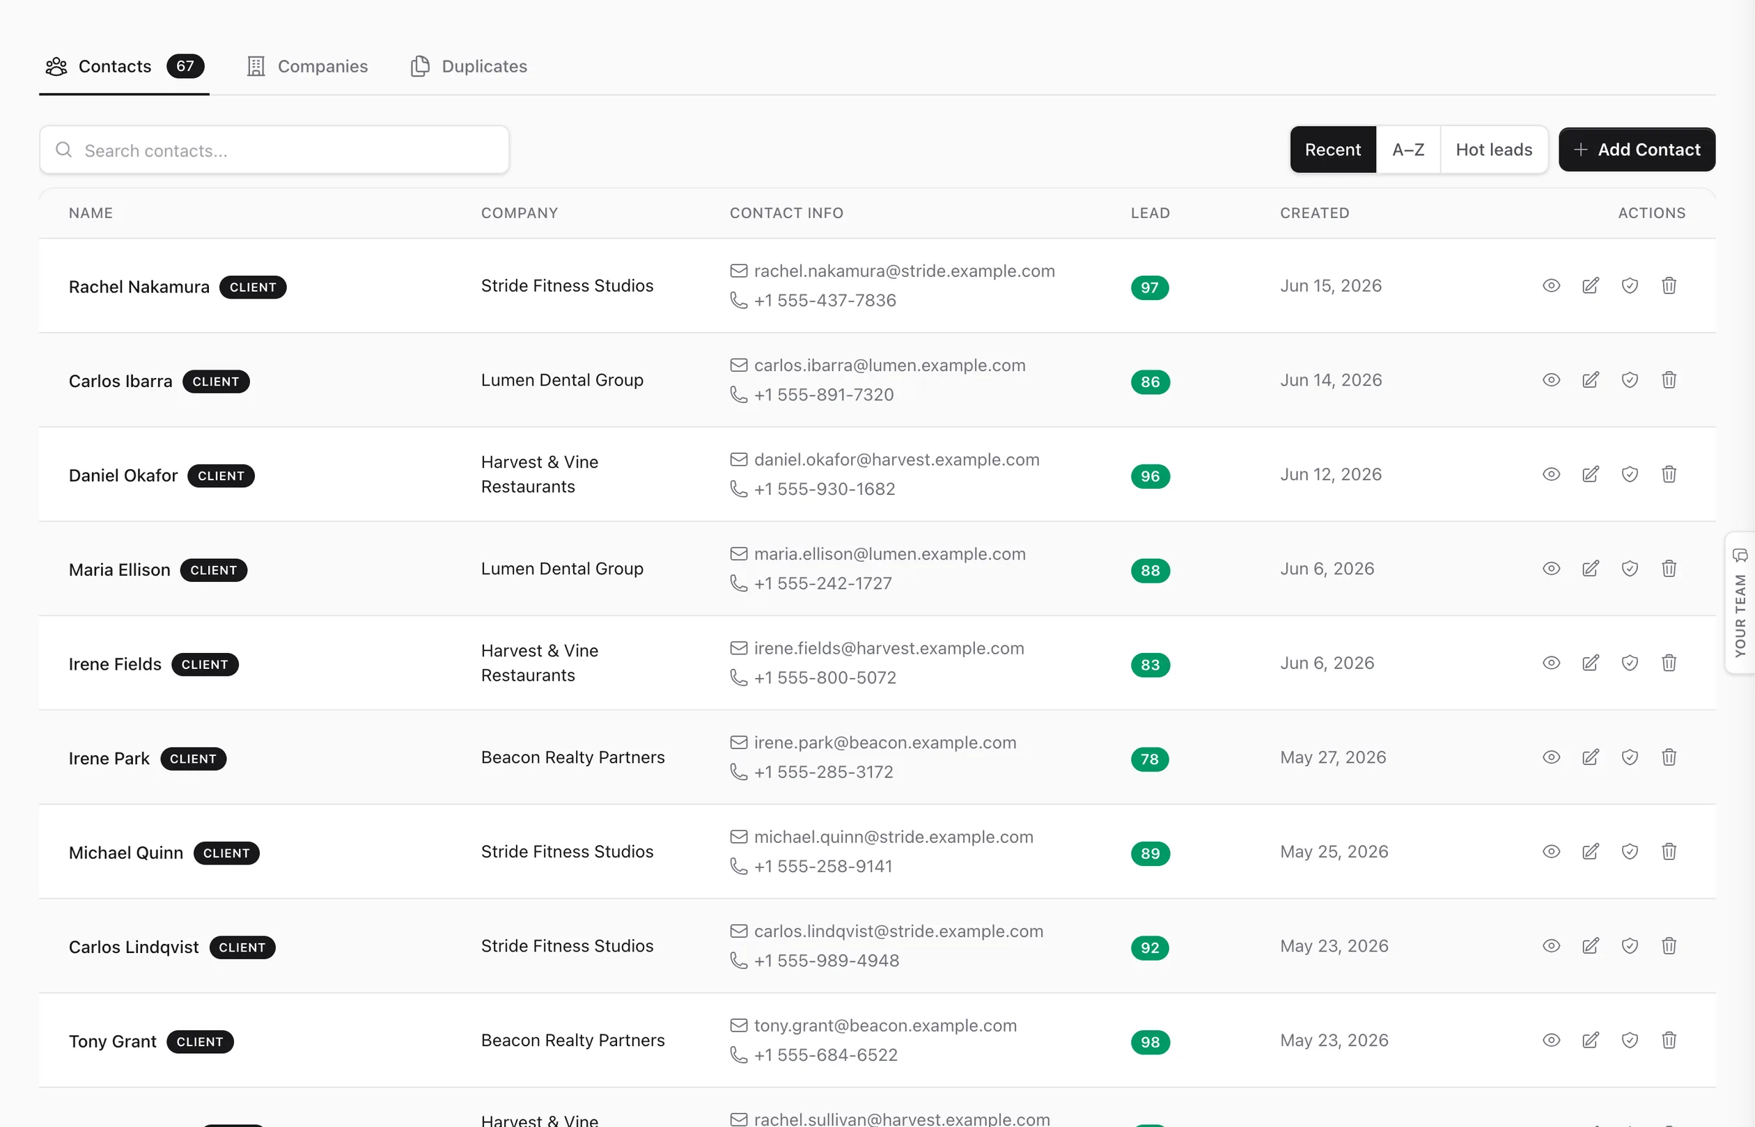This screenshot has height=1127, width=1755.
Task: Click rachel.nakamura@stride.example.com email
Action: (x=904, y=271)
